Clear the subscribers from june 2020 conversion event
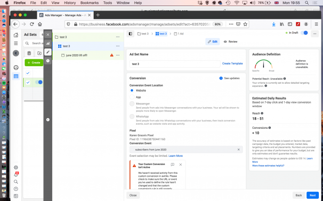323x201 pixels. 239,149
